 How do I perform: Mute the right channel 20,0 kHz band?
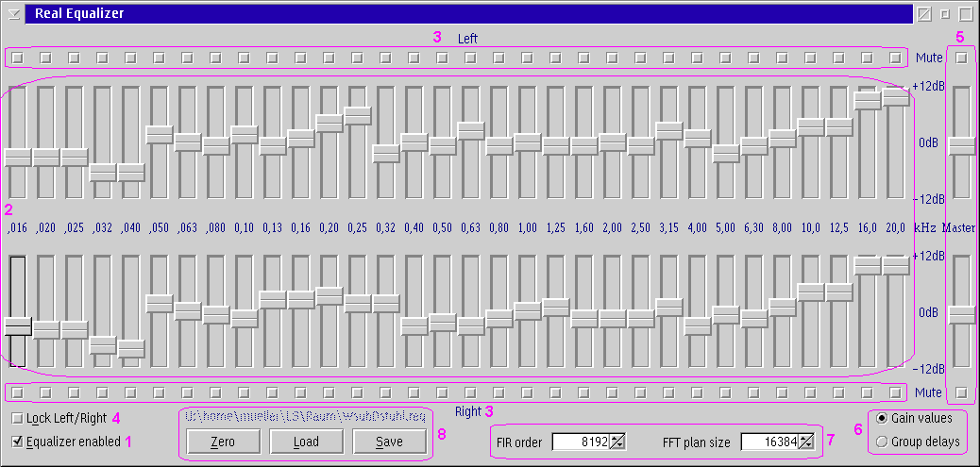(895, 392)
